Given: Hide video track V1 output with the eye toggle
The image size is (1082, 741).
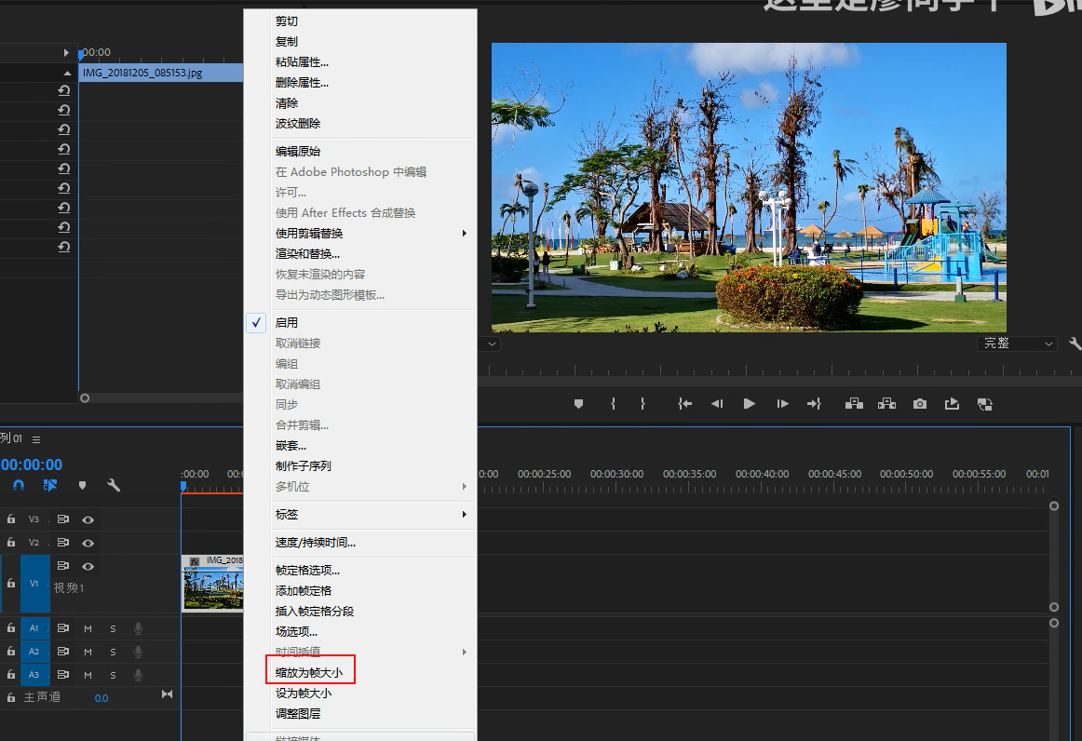Looking at the screenshot, I should pos(88,566).
